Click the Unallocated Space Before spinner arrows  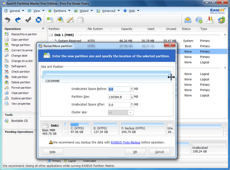(132, 89)
